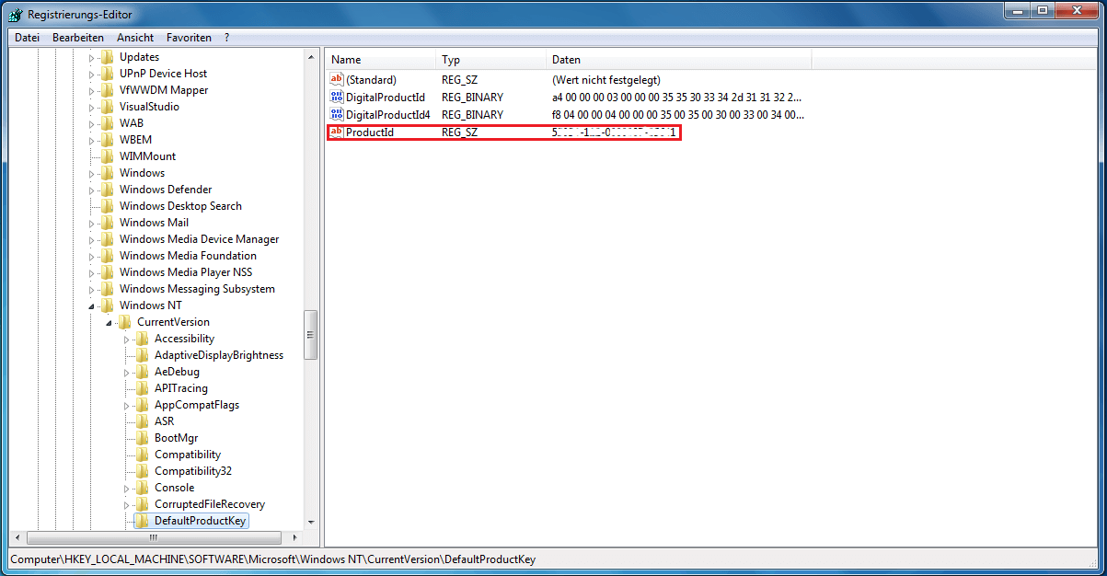Click the tree horizontal scroll right arrow
This screenshot has width=1107, height=576.
tap(294, 537)
